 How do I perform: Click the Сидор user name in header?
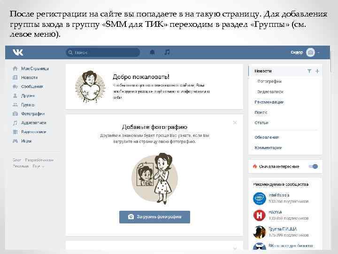point(297,52)
